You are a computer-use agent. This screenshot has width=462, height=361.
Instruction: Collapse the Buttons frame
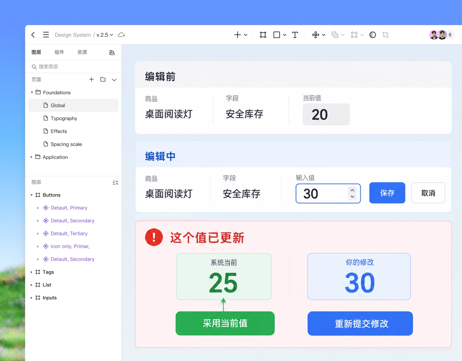(x=31, y=195)
